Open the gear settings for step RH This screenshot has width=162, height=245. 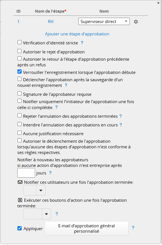pos(136,22)
